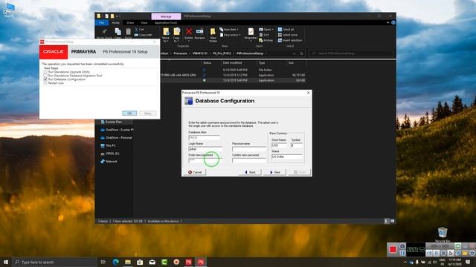Screen dimensions: 476x267
Task: Select Ecostar Plan in navigation pane
Action: (x=111, y=122)
